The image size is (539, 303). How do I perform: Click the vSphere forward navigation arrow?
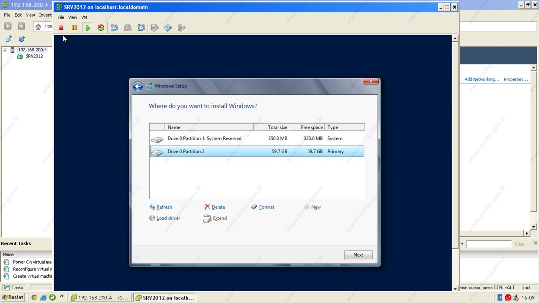click(x=21, y=26)
